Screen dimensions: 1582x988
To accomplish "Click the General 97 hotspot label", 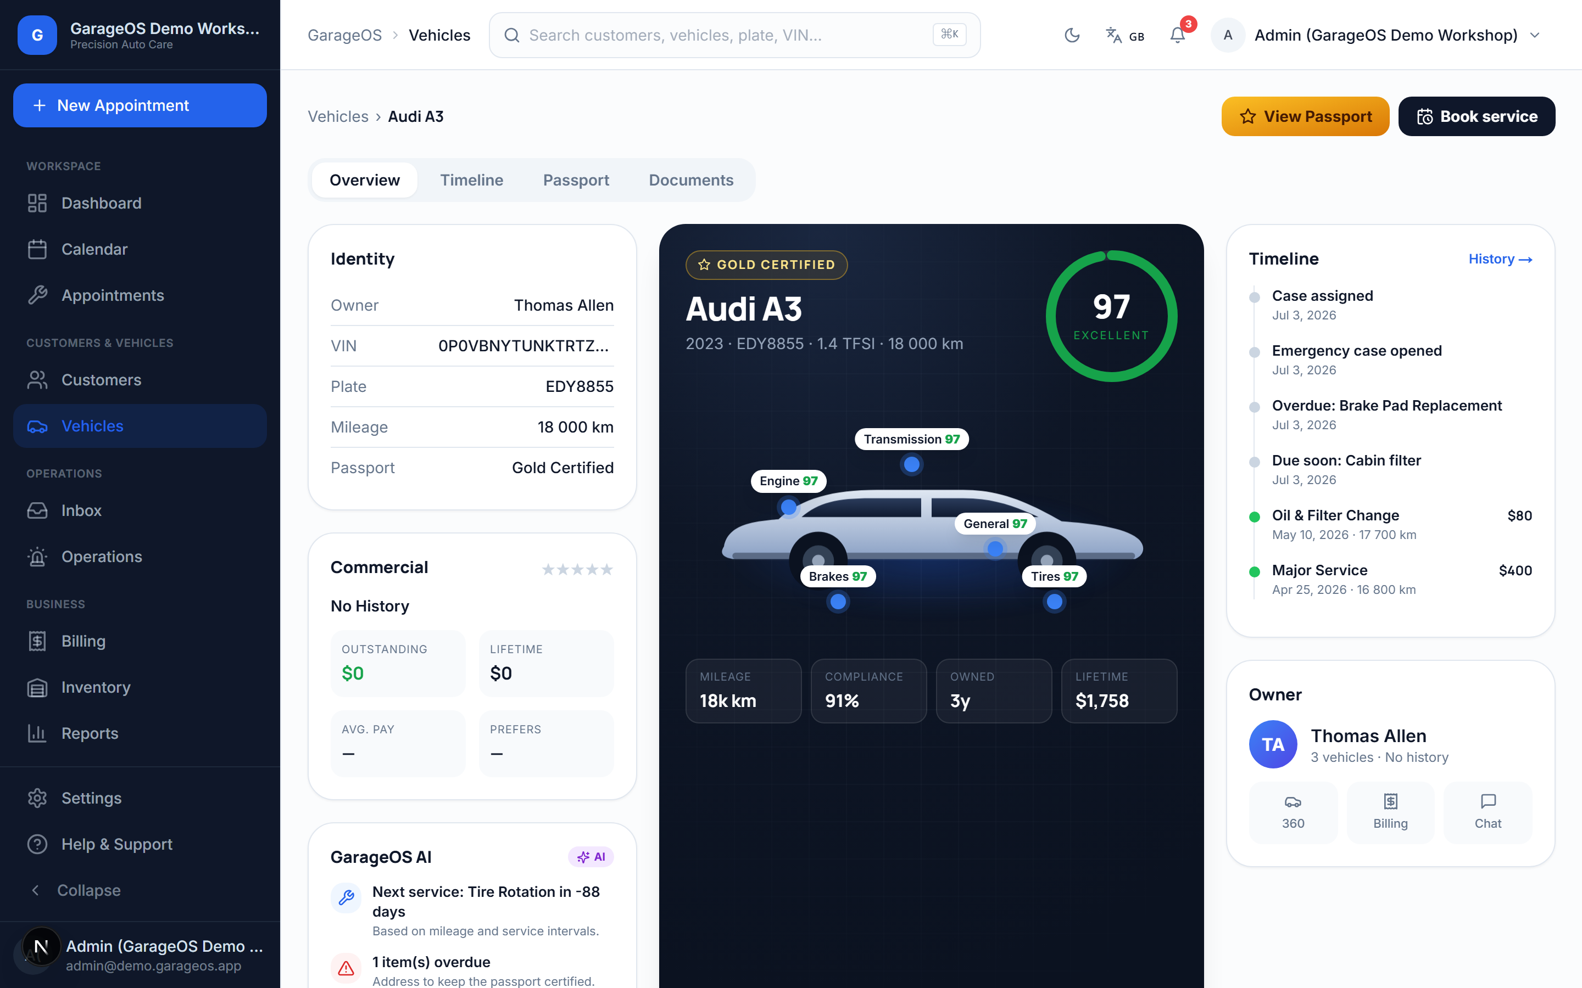I will [995, 524].
